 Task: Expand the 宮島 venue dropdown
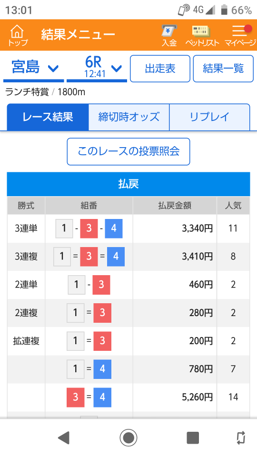point(33,69)
